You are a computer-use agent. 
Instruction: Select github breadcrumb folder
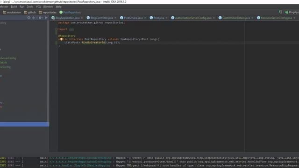(x=30, y=13)
